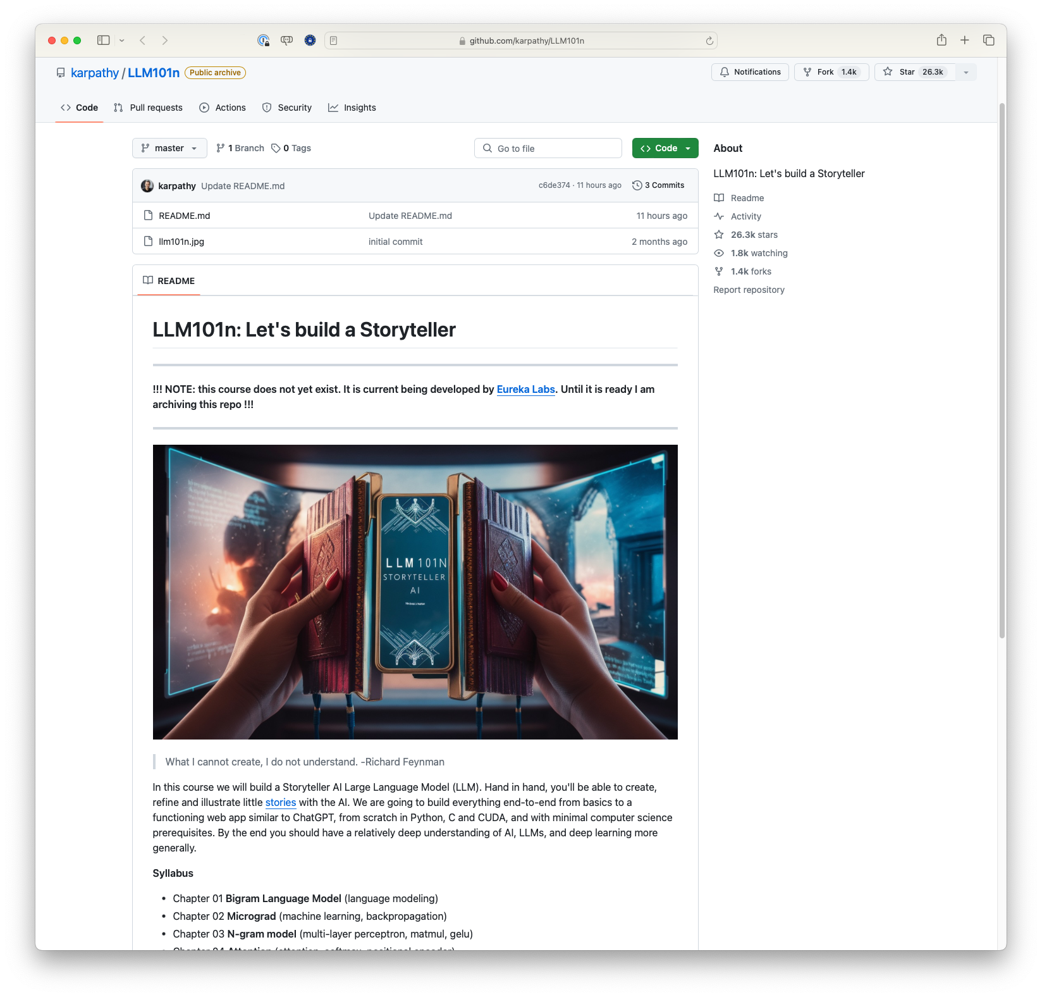Expand the star lists dropdown arrow
Screen dimensions: 1042x997
coord(965,72)
